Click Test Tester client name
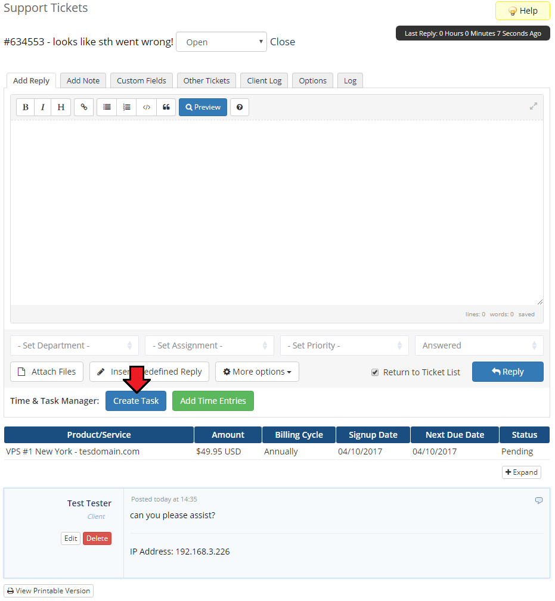Image resolution: width=555 pixels, height=601 pixels. (89, 503)
